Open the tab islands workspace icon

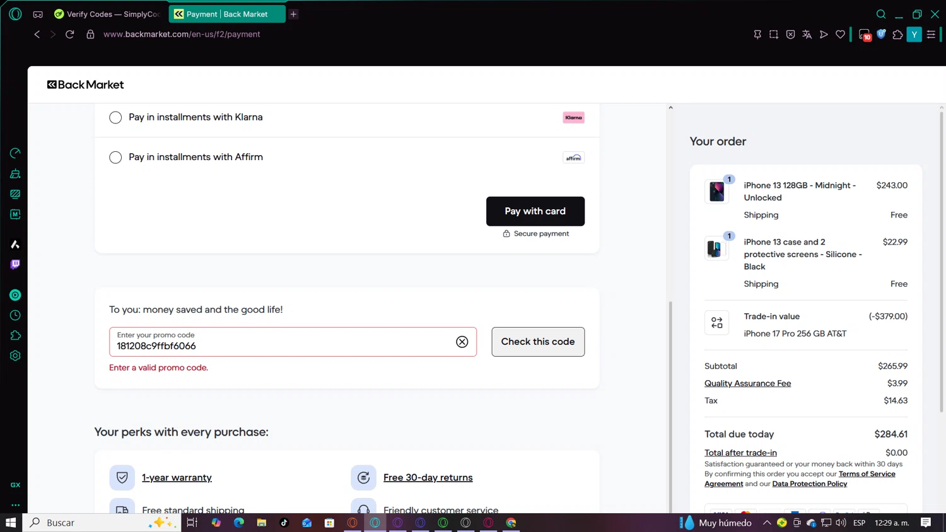coord(38,14)
